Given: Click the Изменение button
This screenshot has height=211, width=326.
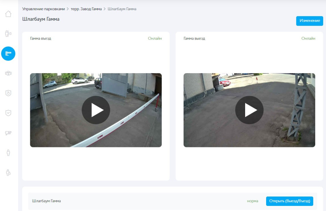Looking at the screenshot, I should point(309,21).
